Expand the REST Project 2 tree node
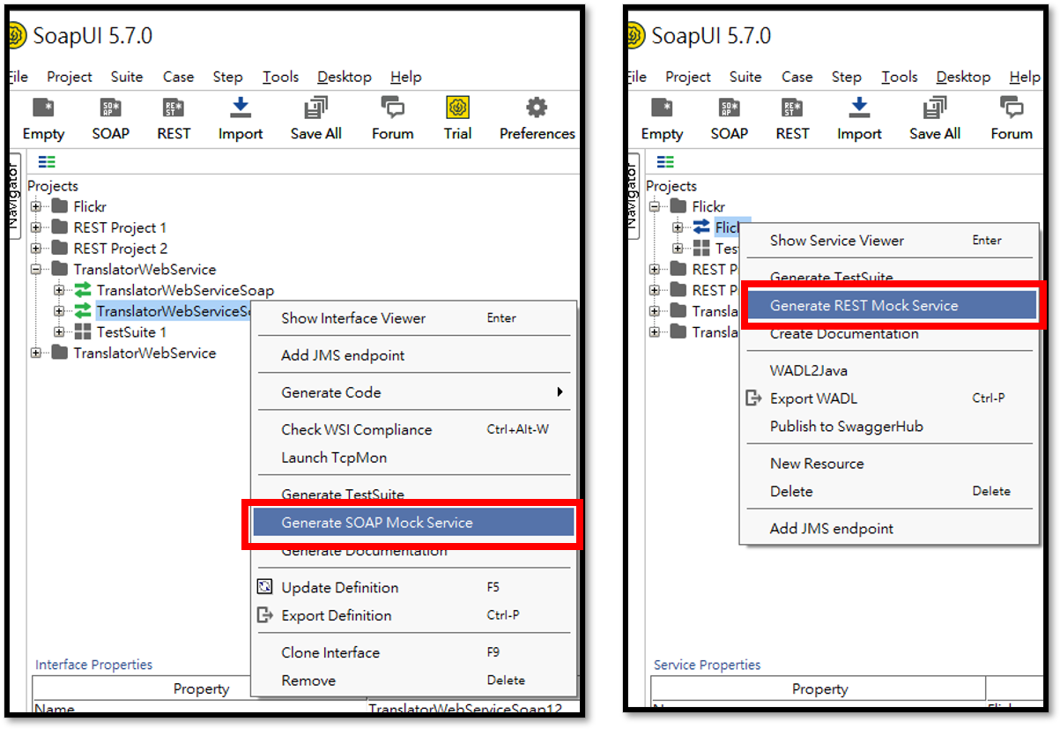Image resolution: width=1060 pixels, height=729 pixels. pos(36,249)
